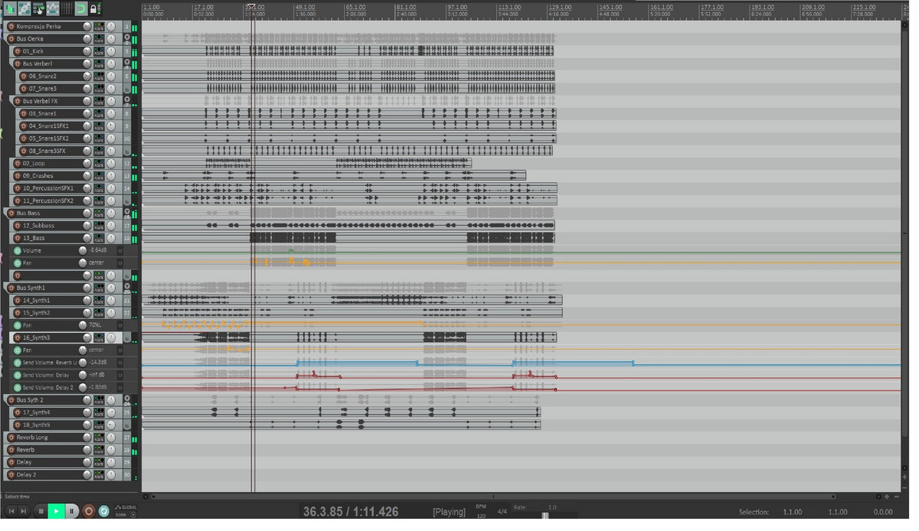
Task: Toggle item grouping link icon in toolbar
Action: tap(24, 9)
